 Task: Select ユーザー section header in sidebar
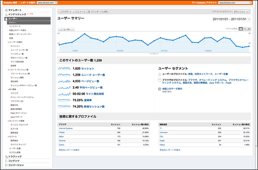point(28,19)
